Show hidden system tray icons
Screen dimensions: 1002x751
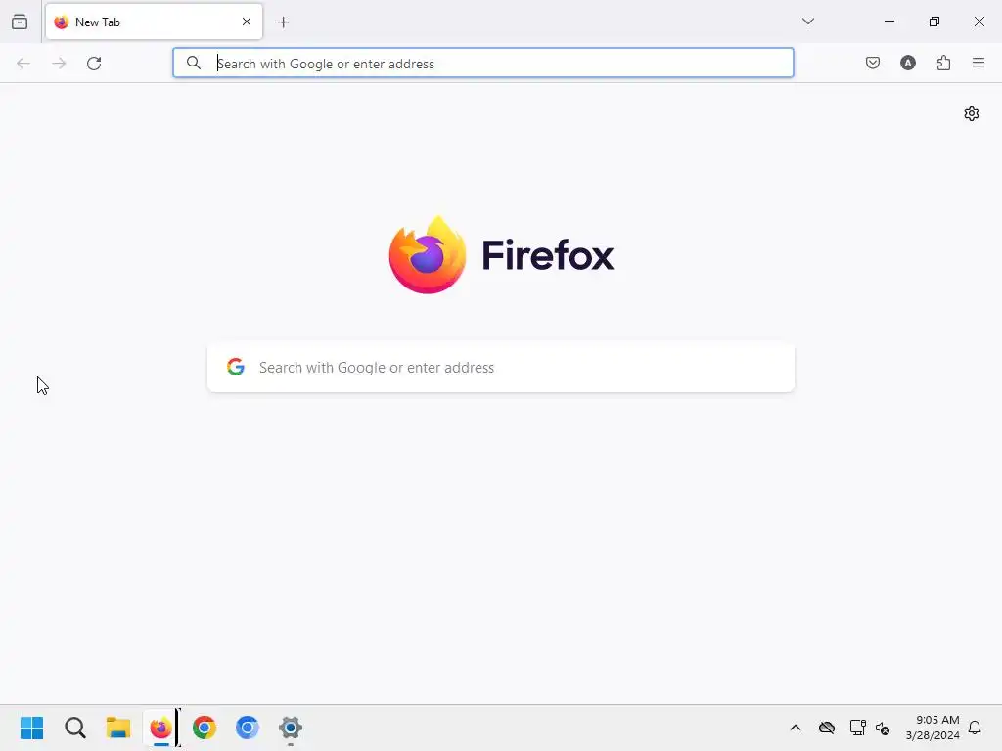coord(796,728)
